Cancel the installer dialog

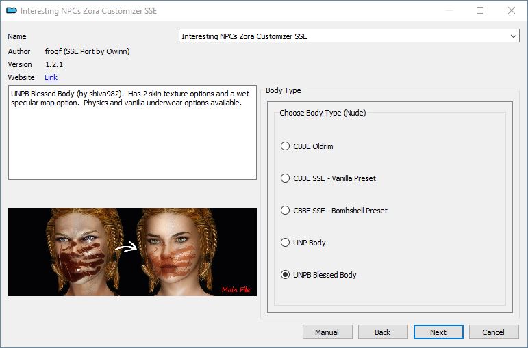494,332
